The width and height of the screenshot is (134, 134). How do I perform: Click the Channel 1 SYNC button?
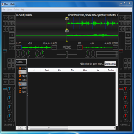pyautogui.click(x=12, y=76)
